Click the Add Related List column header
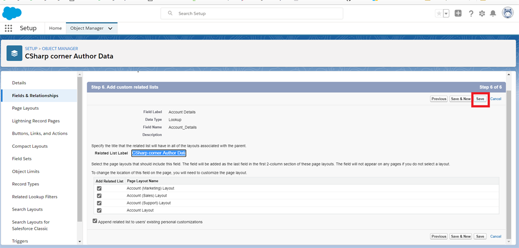519x248 pixels. pos(109,181)
